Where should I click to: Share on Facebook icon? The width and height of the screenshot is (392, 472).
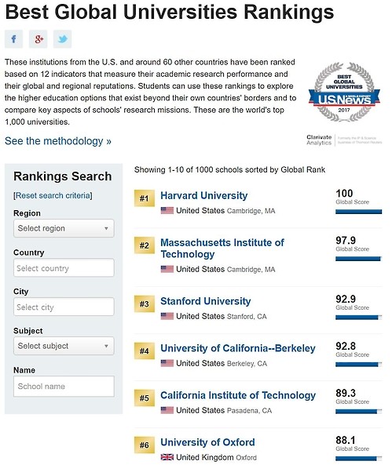pyautogui.click(x=13, y=39)
